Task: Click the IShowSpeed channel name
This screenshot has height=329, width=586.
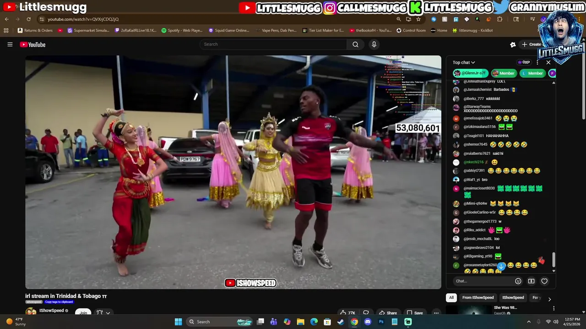Action: pos(51,311)
